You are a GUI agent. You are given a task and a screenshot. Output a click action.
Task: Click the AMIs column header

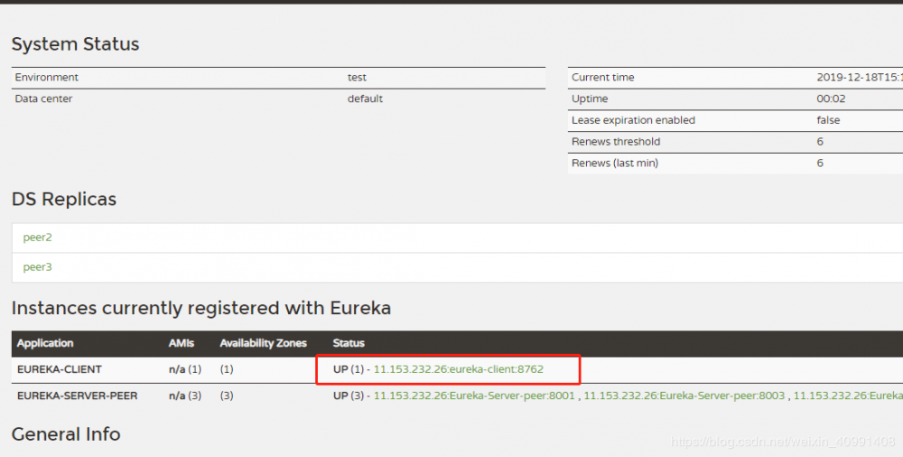pos(182,343)
